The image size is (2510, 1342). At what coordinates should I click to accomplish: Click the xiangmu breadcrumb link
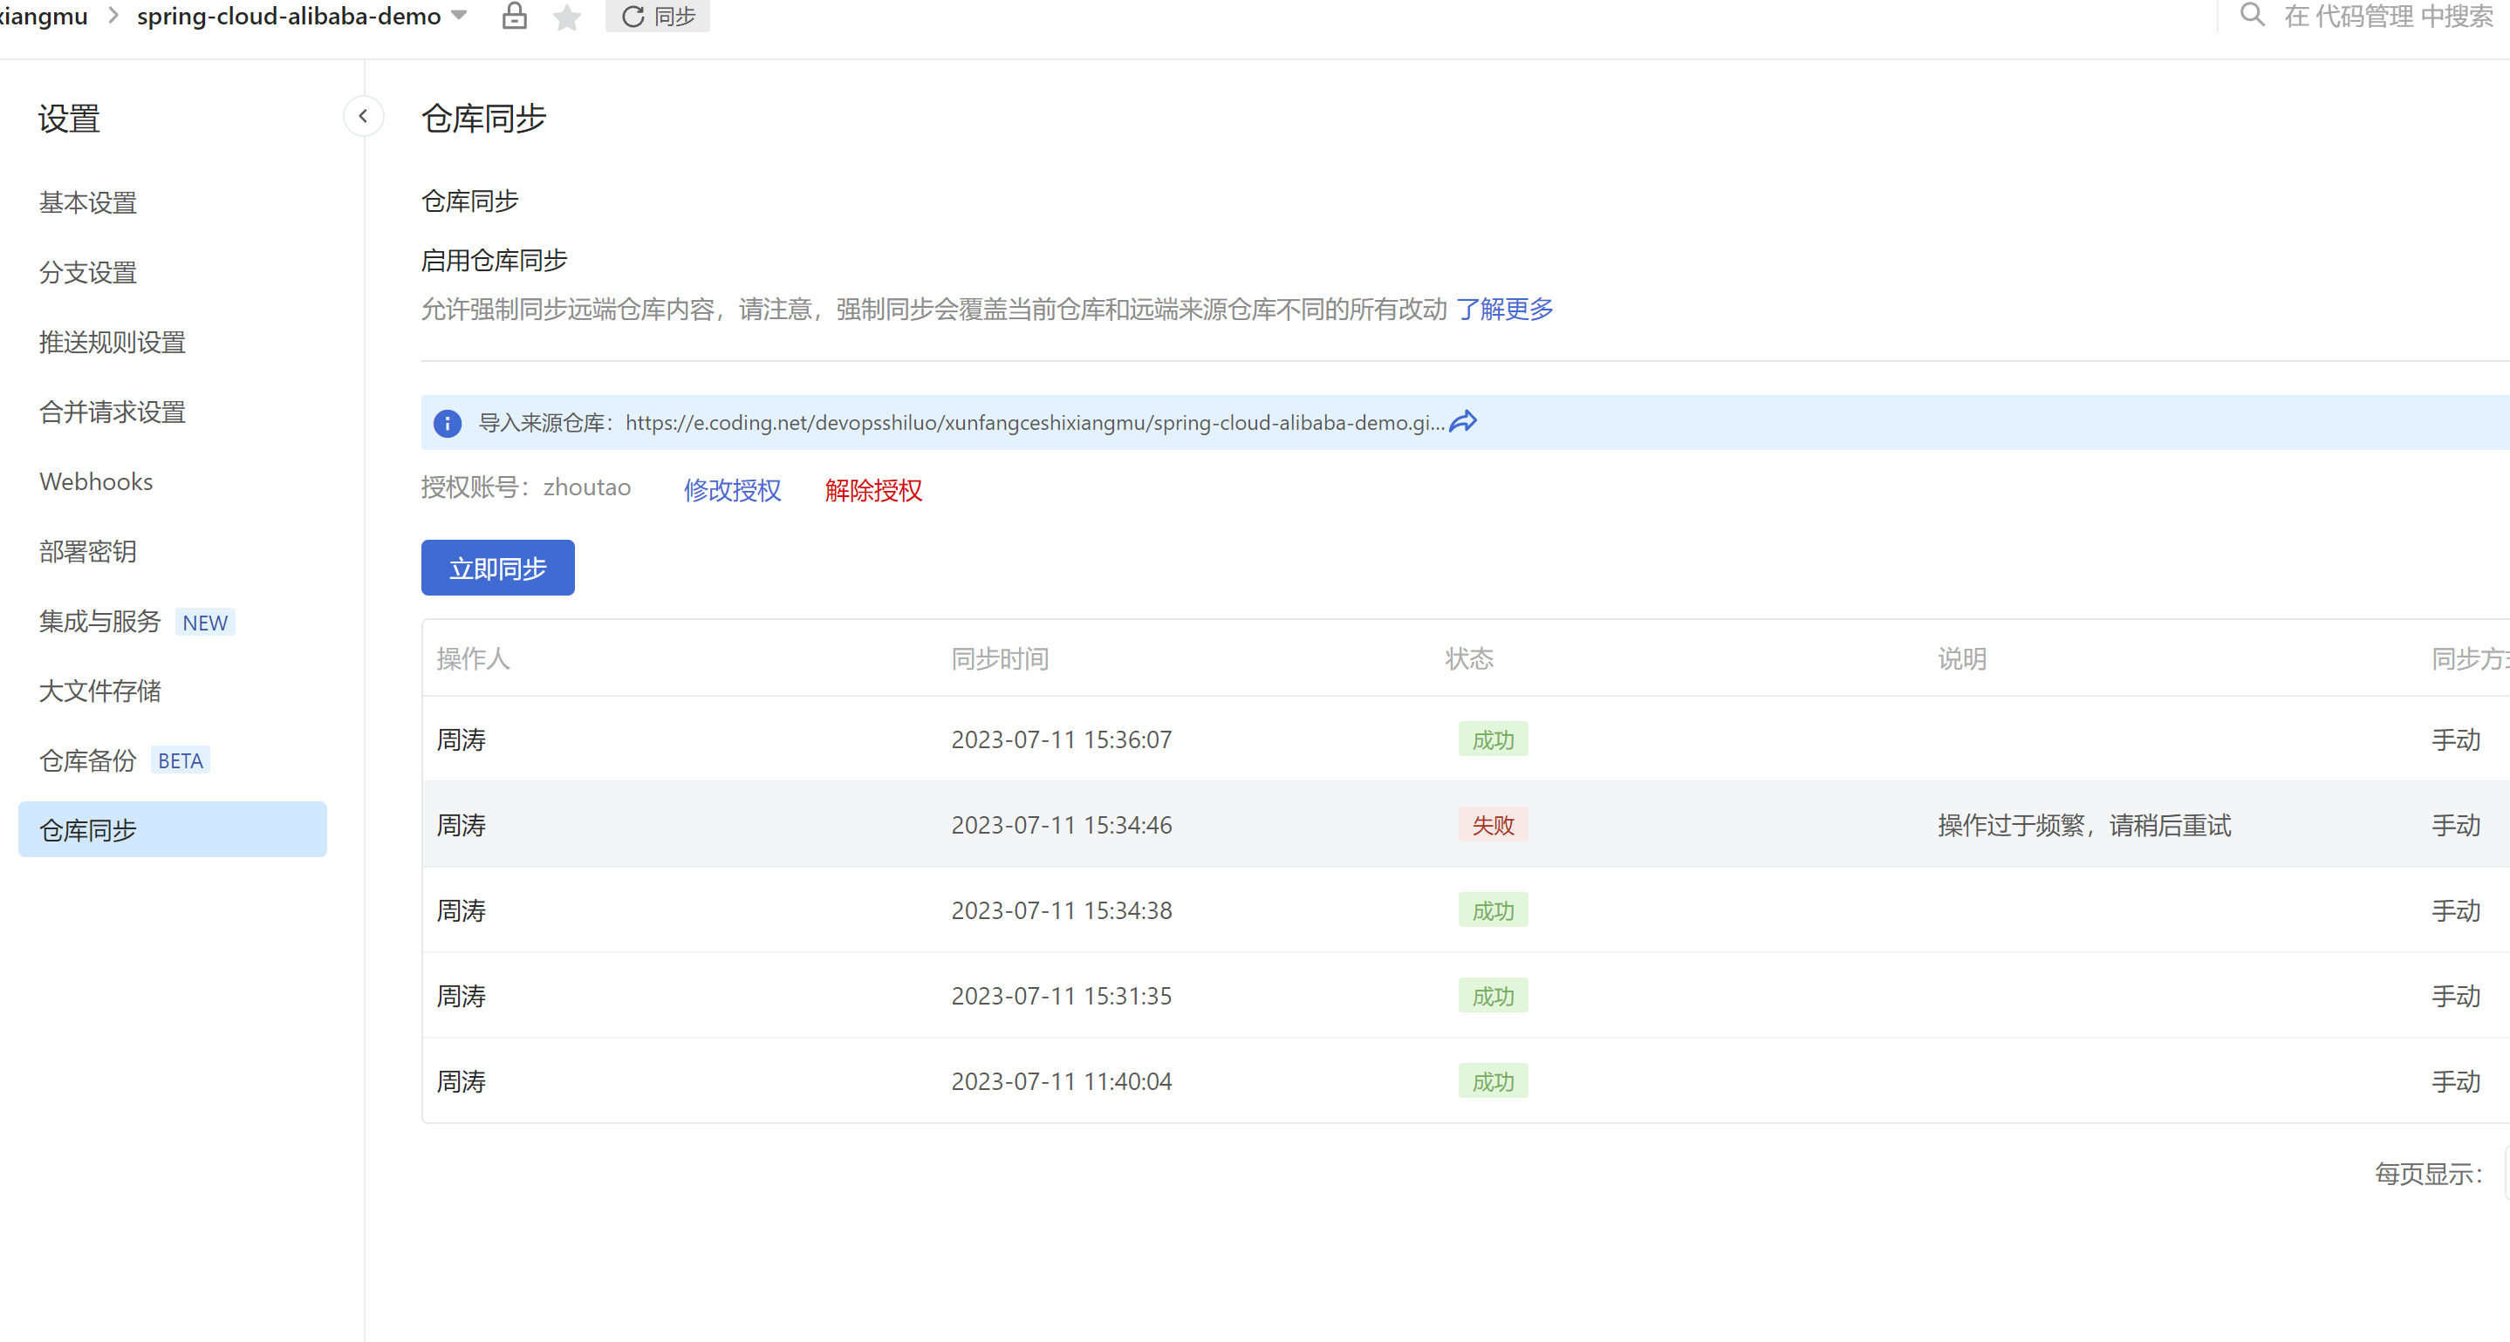pos(44,17)
